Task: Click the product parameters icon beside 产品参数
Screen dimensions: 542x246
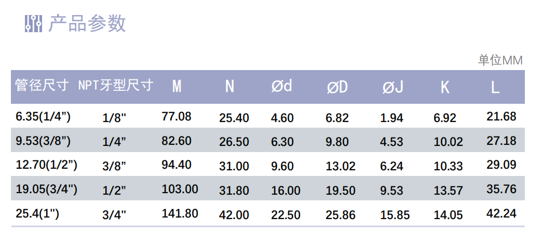Action: (x=34, y=24)
